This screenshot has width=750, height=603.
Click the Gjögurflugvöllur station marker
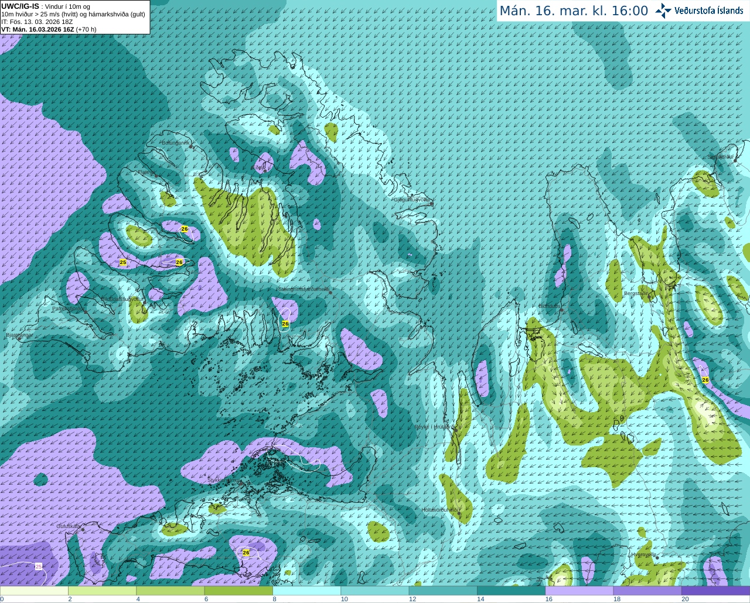431,203
